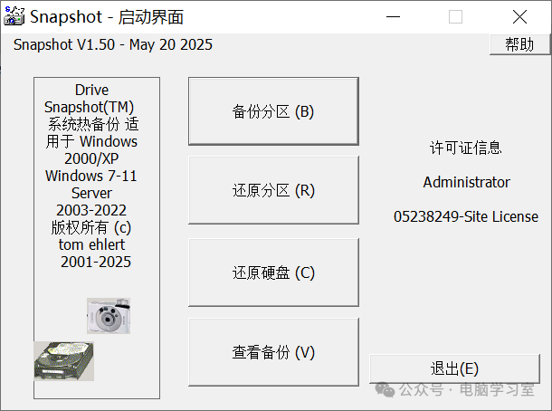Viewport: 552px width, 411px height.
Task: Click the hard disk drive image
Action: (63, 360)
